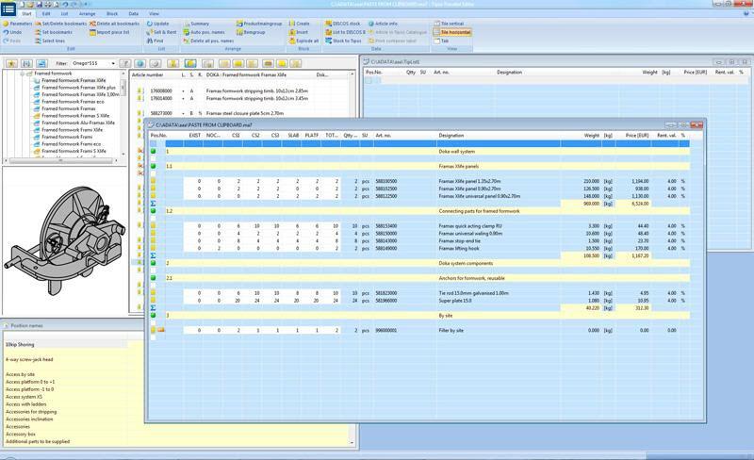Select Framax Xlife panel 1.35x2.70m row
The height and width of the screenshot is (460, 754).
(419, 181)
